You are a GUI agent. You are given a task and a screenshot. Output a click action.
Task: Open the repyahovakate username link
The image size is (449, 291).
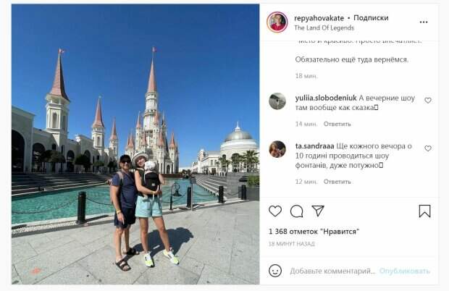pyautogui.click(x=319, y=18)
